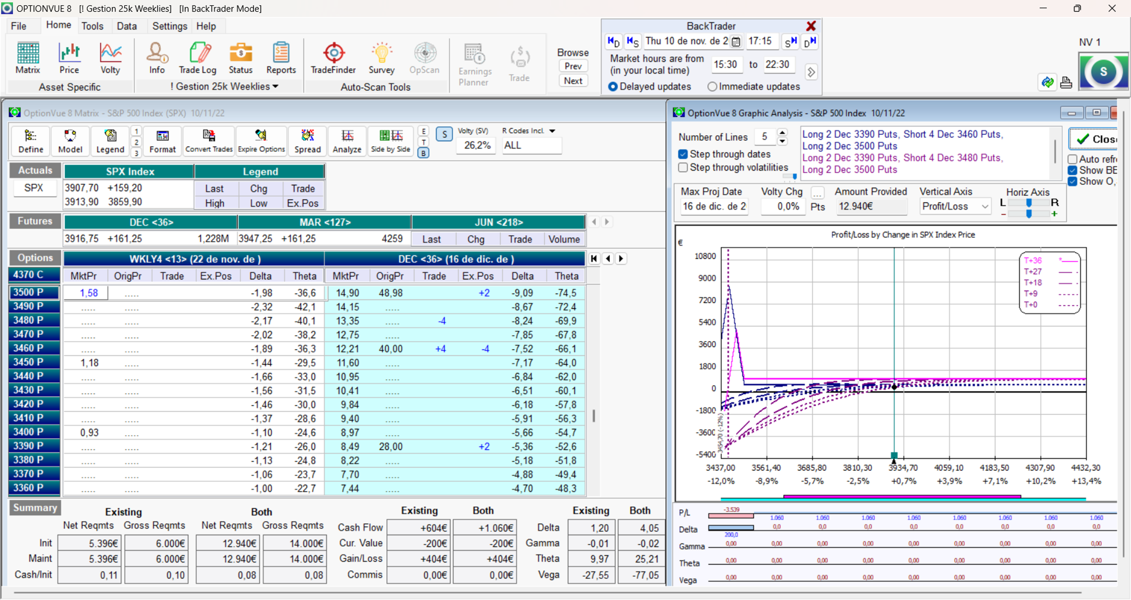
Task: Increase Number of Lines stepper
Action: tap(782, 132)
